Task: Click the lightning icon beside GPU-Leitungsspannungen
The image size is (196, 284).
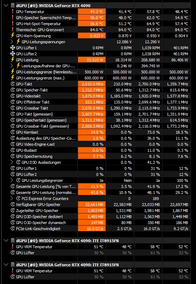Action: (18, 41)
